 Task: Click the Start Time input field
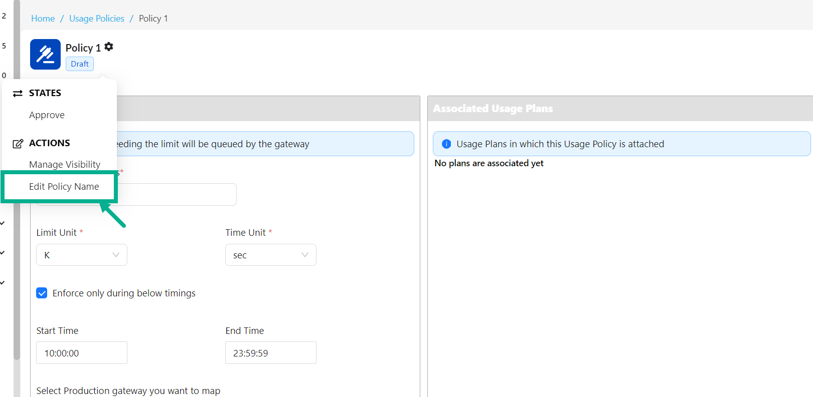pos(82,353)
